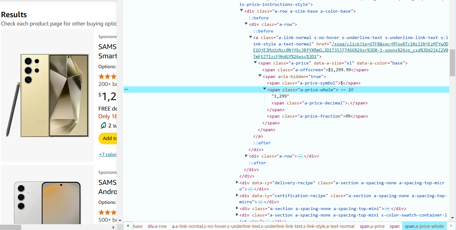Screen dimensions: 456x230
Task: Click the ellipsis in delivery-recipe div
Action: 250,189
